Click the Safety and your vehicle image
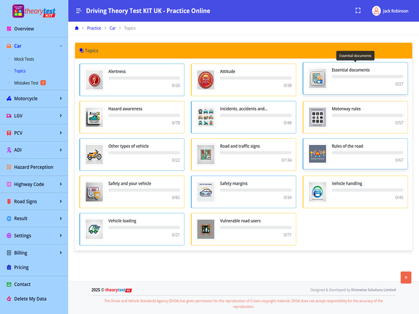This screenshot has width=419, height=314. point(94,192)
